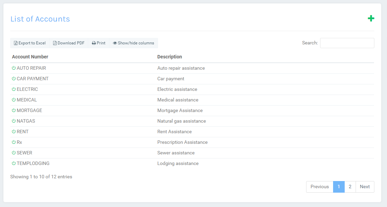Click power icon beside SEWER
The image size is (387, 207).
click(14, 153)
